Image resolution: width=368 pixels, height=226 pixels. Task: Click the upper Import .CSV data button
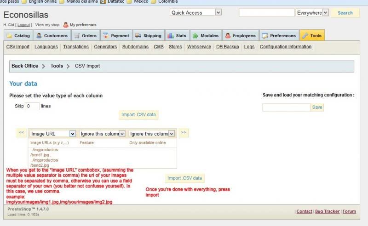138,114
